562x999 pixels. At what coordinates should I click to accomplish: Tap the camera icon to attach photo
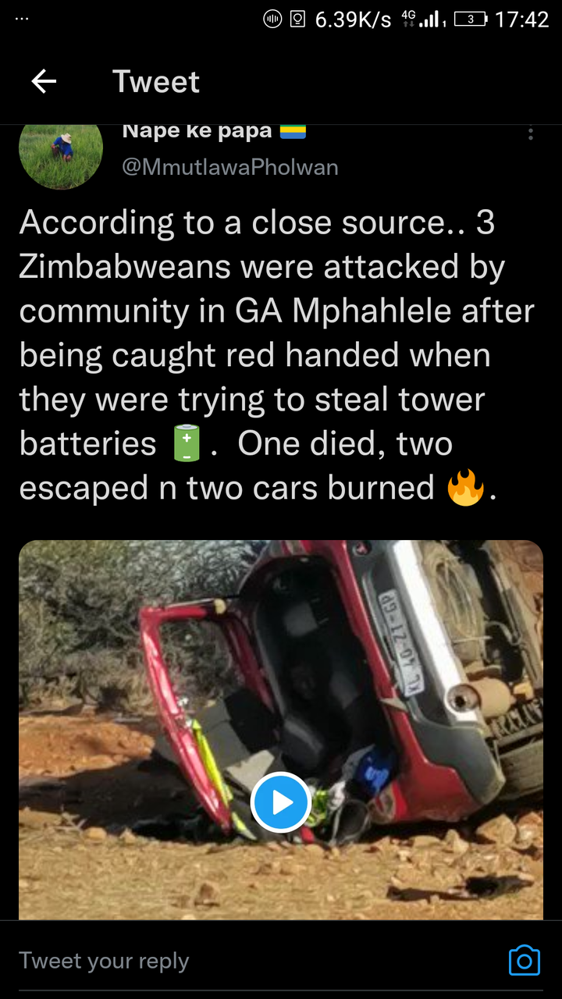524,960
